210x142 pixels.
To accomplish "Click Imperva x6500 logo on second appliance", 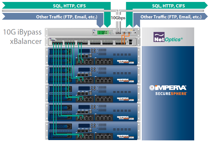I will [125, 80].
